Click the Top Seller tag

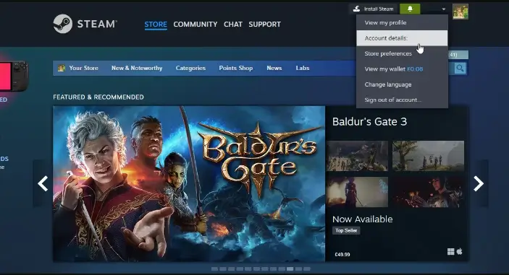coord(346,230)
